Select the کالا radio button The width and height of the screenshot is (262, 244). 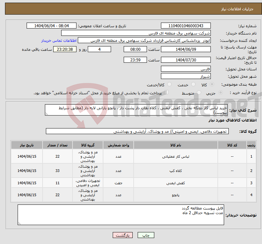pos(212,84)
